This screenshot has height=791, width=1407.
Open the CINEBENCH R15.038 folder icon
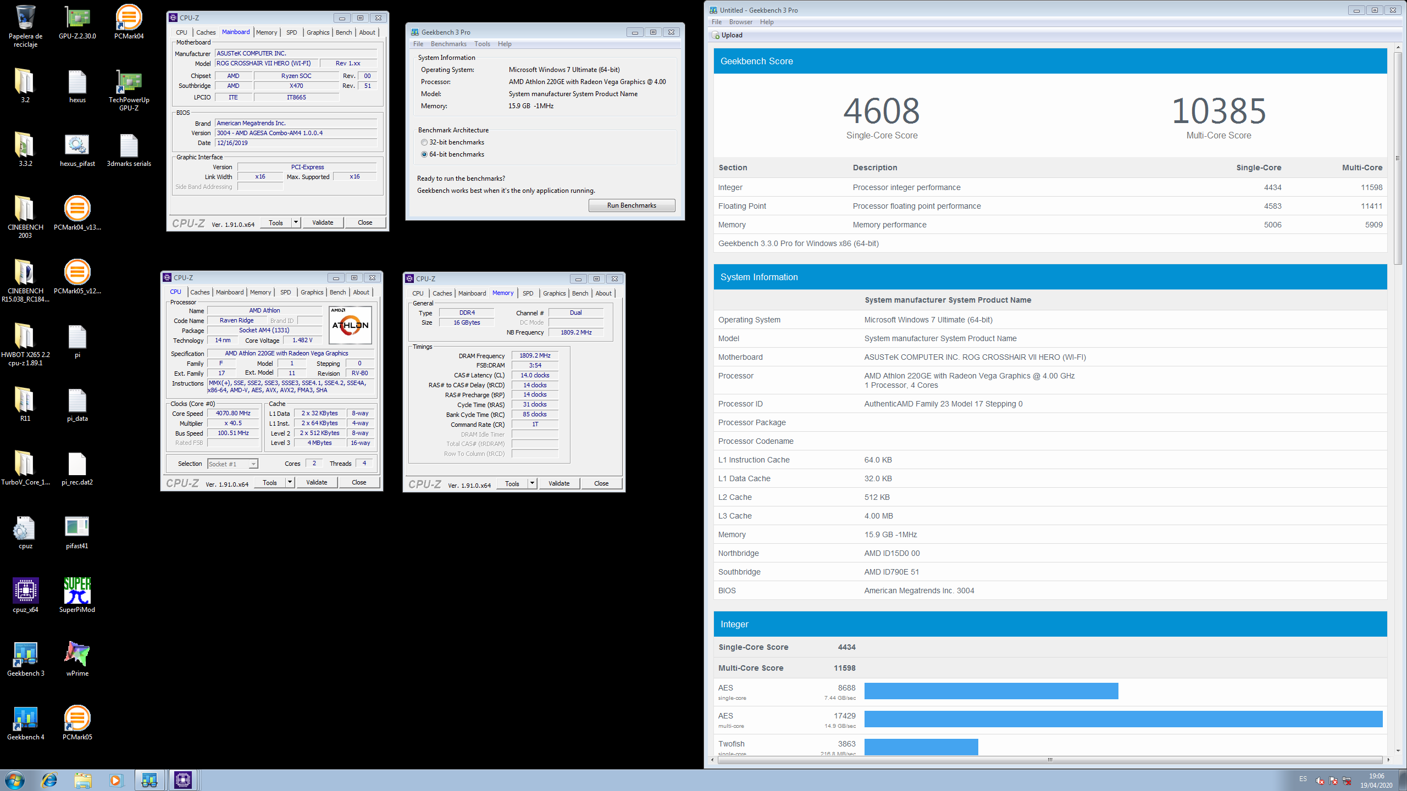(x=25, y=281)
